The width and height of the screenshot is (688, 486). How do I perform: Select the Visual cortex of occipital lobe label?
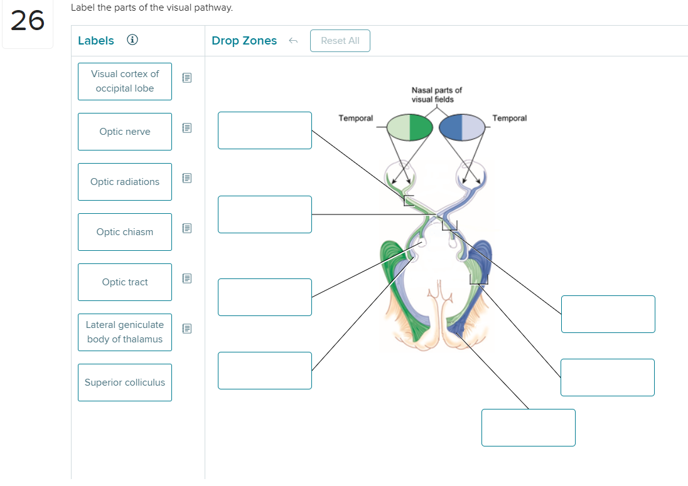pos(124,81)
